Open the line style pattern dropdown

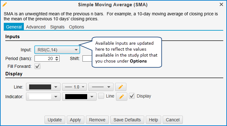click(x=101, y=87)
